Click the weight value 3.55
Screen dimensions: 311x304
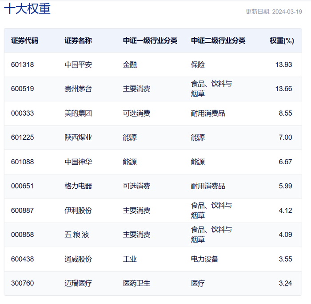point(285,259)
